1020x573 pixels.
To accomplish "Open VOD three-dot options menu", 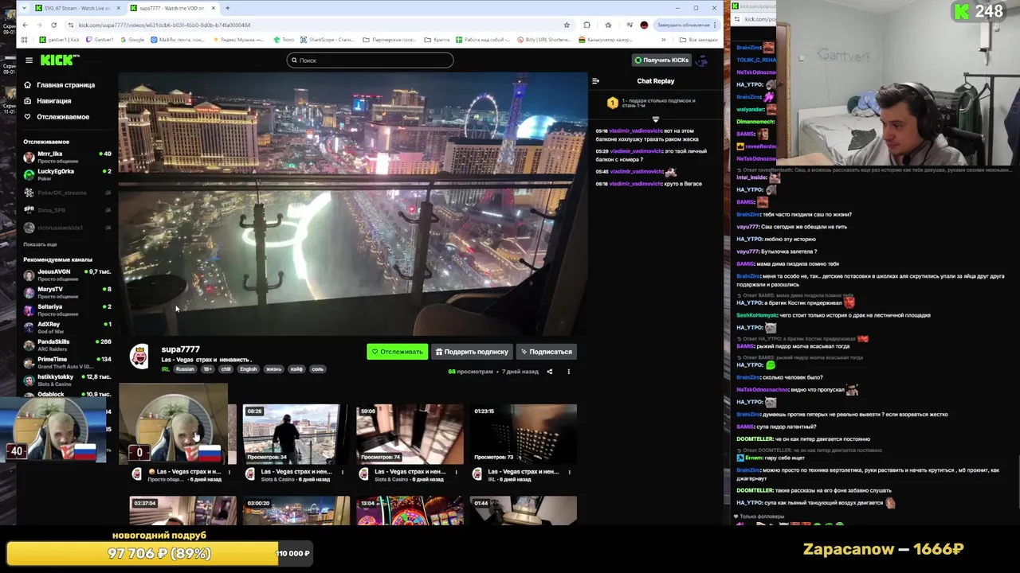I will click(569, 372).
